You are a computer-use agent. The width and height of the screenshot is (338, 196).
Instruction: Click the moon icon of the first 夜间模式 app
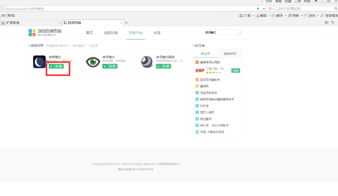[x=39, y=62]
